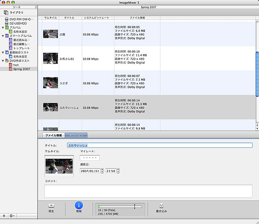Viewport: 259px width, 224px height.
Task: Click the blue 情報 info icon
Action: 79,206
